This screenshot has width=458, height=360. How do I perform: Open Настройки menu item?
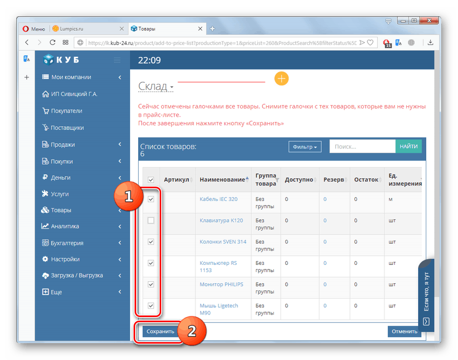tap(61, 259)
